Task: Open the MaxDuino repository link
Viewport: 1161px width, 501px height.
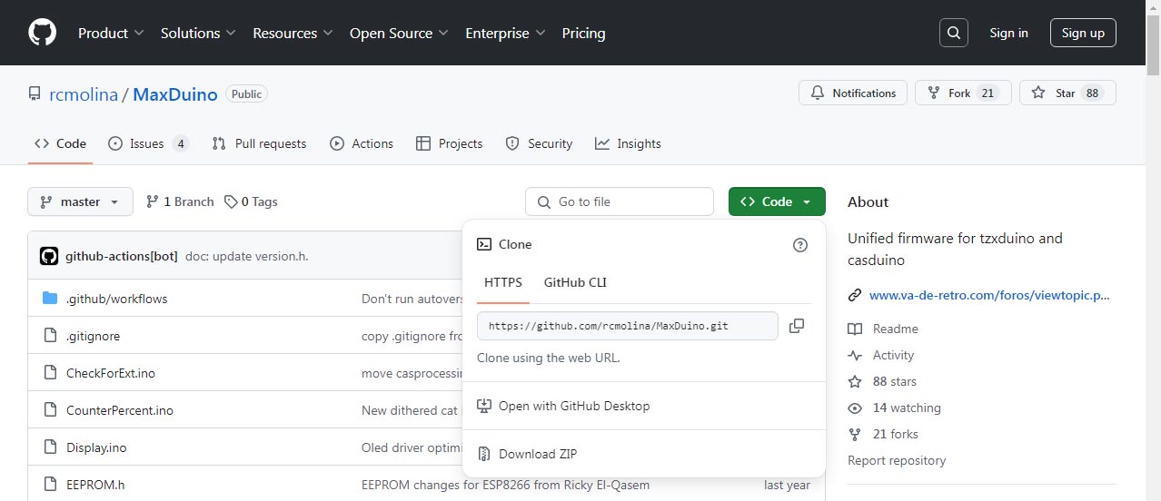Action: (x=175, y=93)
